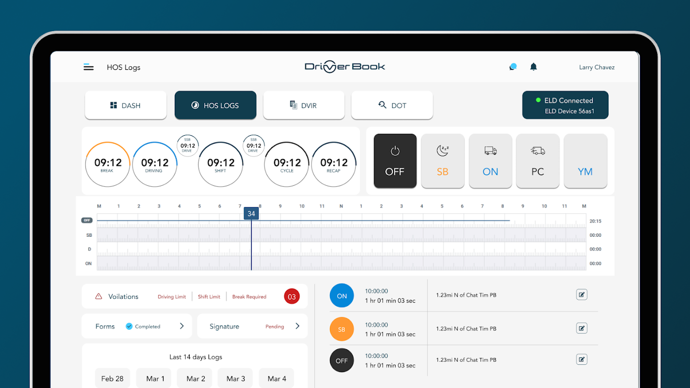Image resolution: width=690 pixels, height=388 pixels.
Task: Click the OFF event location text
Action: (466, 360)
